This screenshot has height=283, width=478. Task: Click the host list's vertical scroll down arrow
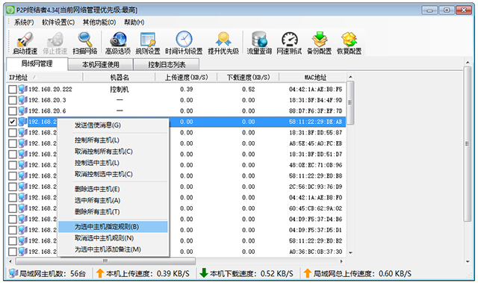click(x=350, y=252)
